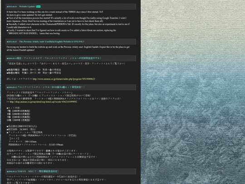Viewport: 245px width, 184px height.
Task: Click the volume 9 (December 2008 release) line
Action: (x=19, y=117)
